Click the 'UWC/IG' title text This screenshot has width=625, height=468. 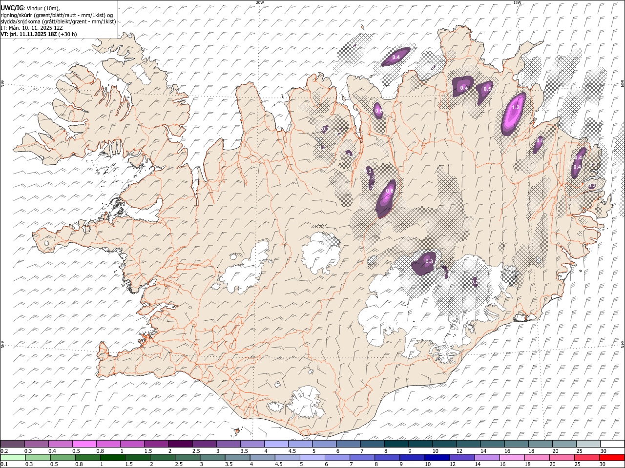click(x=12, y=8)
